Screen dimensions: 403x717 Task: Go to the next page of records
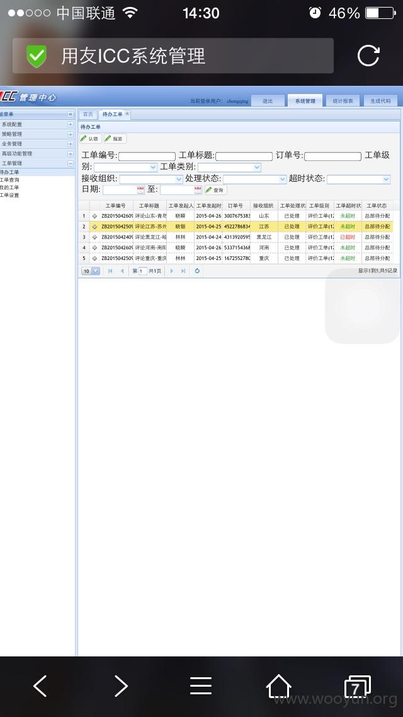click(x=172, y=271)
